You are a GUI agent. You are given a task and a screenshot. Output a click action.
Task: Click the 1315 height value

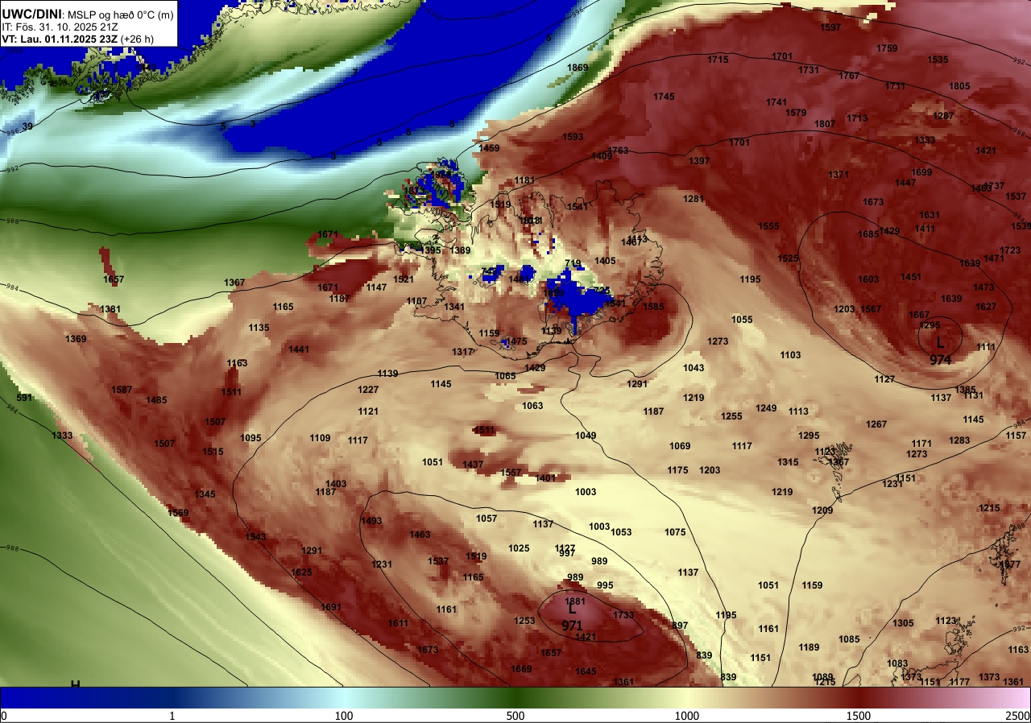pyautogui.click(x=788, y=462)
